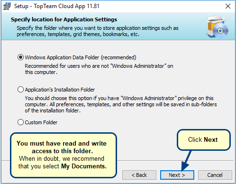Go back with the < Back button
The image size is (236, 184).
point(139,175)
